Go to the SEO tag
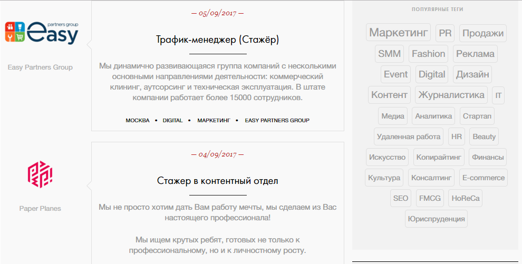Viewport: 522px width, 264px height. click(401, 199)
